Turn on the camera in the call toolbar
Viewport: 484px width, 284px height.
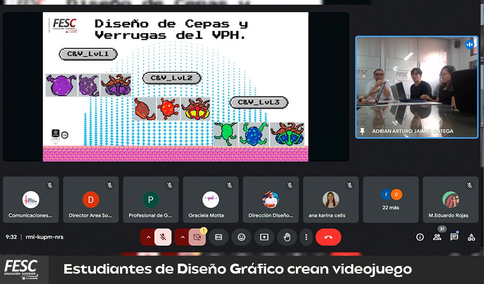(197, 237)
